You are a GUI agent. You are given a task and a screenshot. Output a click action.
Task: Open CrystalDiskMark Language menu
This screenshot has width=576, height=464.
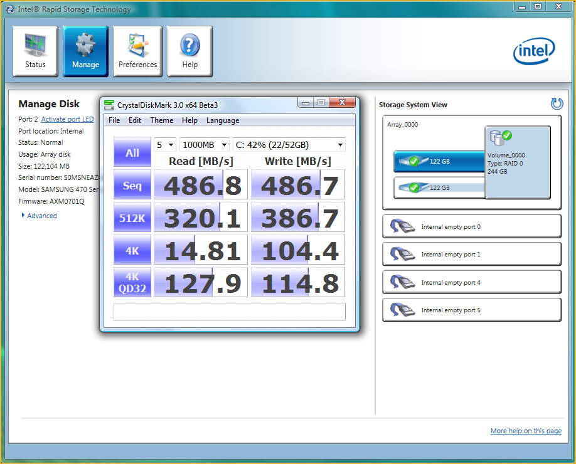[223, 120]
